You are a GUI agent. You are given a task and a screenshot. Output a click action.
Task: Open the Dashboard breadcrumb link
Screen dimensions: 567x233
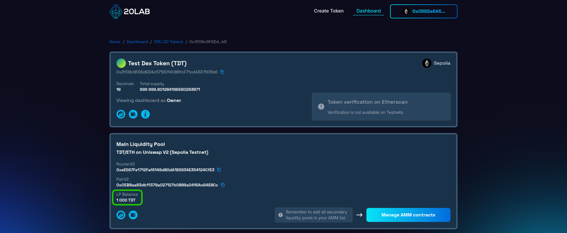click(x=137, y=42)
